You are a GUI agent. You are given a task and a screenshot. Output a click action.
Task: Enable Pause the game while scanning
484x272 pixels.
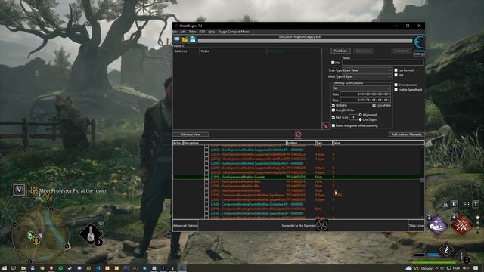[x=334, y=125]
